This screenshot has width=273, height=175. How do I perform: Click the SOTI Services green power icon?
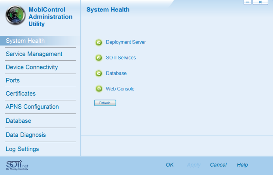point(99,58)
